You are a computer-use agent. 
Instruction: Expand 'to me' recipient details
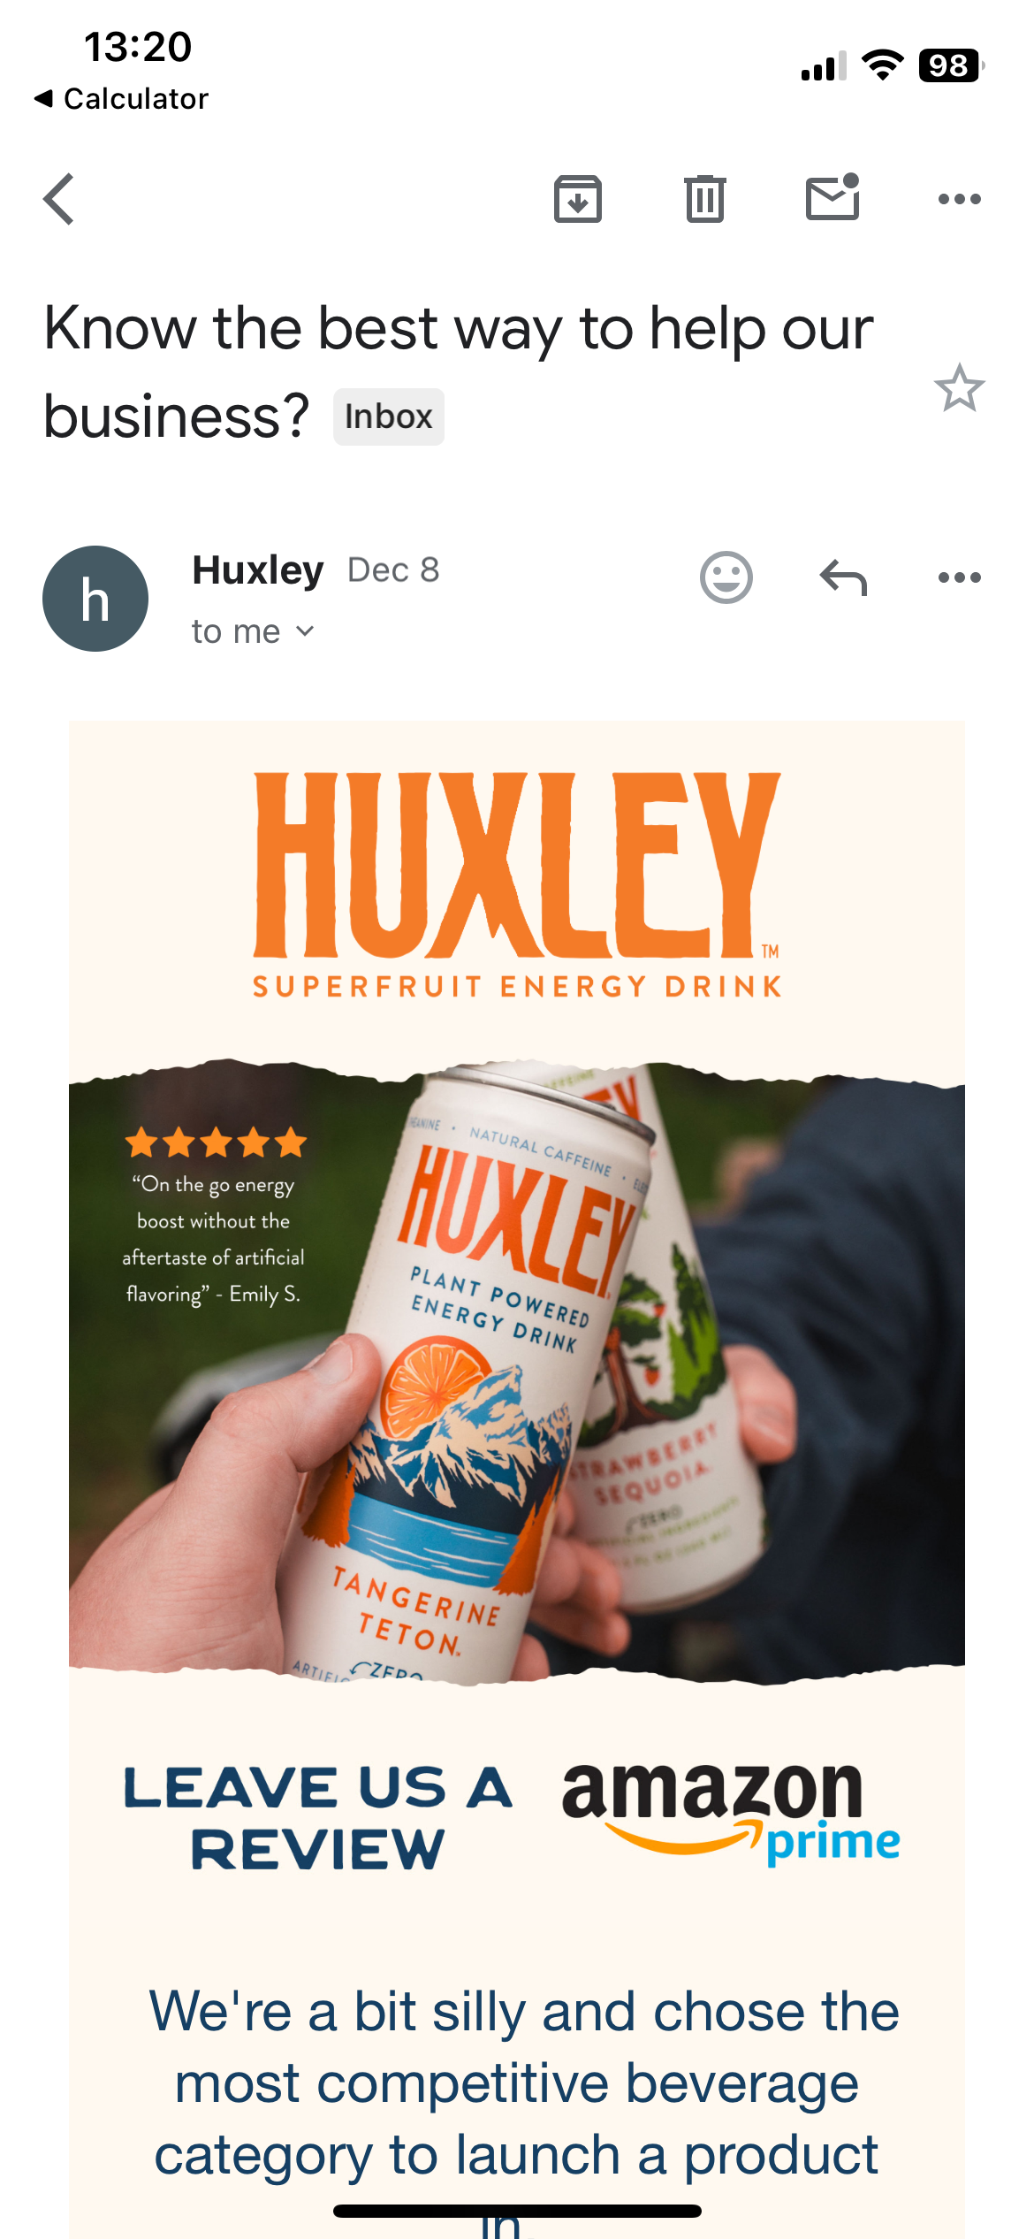pyautogui.click(x=253, y=631)
